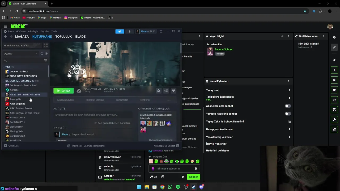Open Ödül istek sırası panel kebab menu
The image size is (340, 191).
324,36
